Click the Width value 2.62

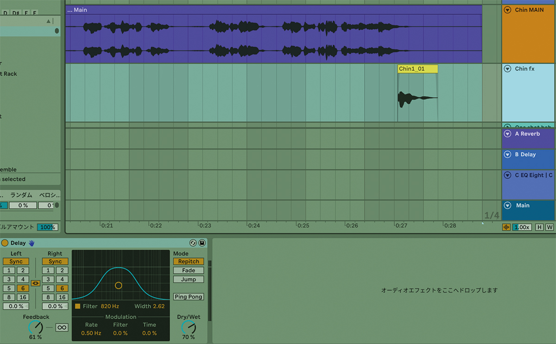coord(158,306)
